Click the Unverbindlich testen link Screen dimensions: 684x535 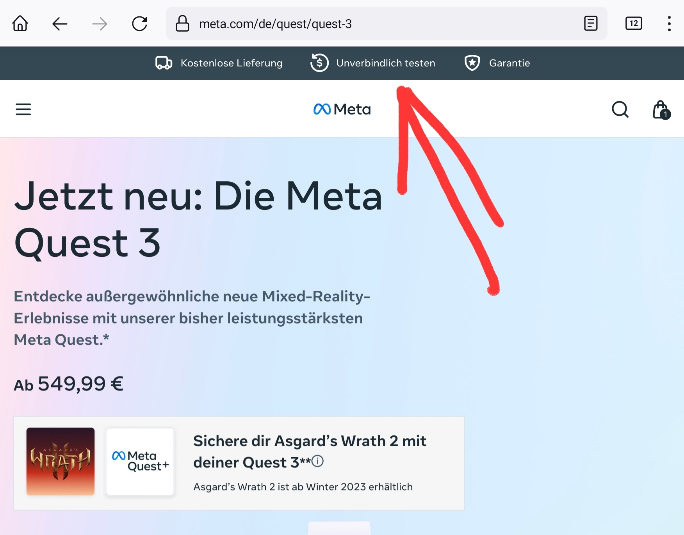click(386, 63)
